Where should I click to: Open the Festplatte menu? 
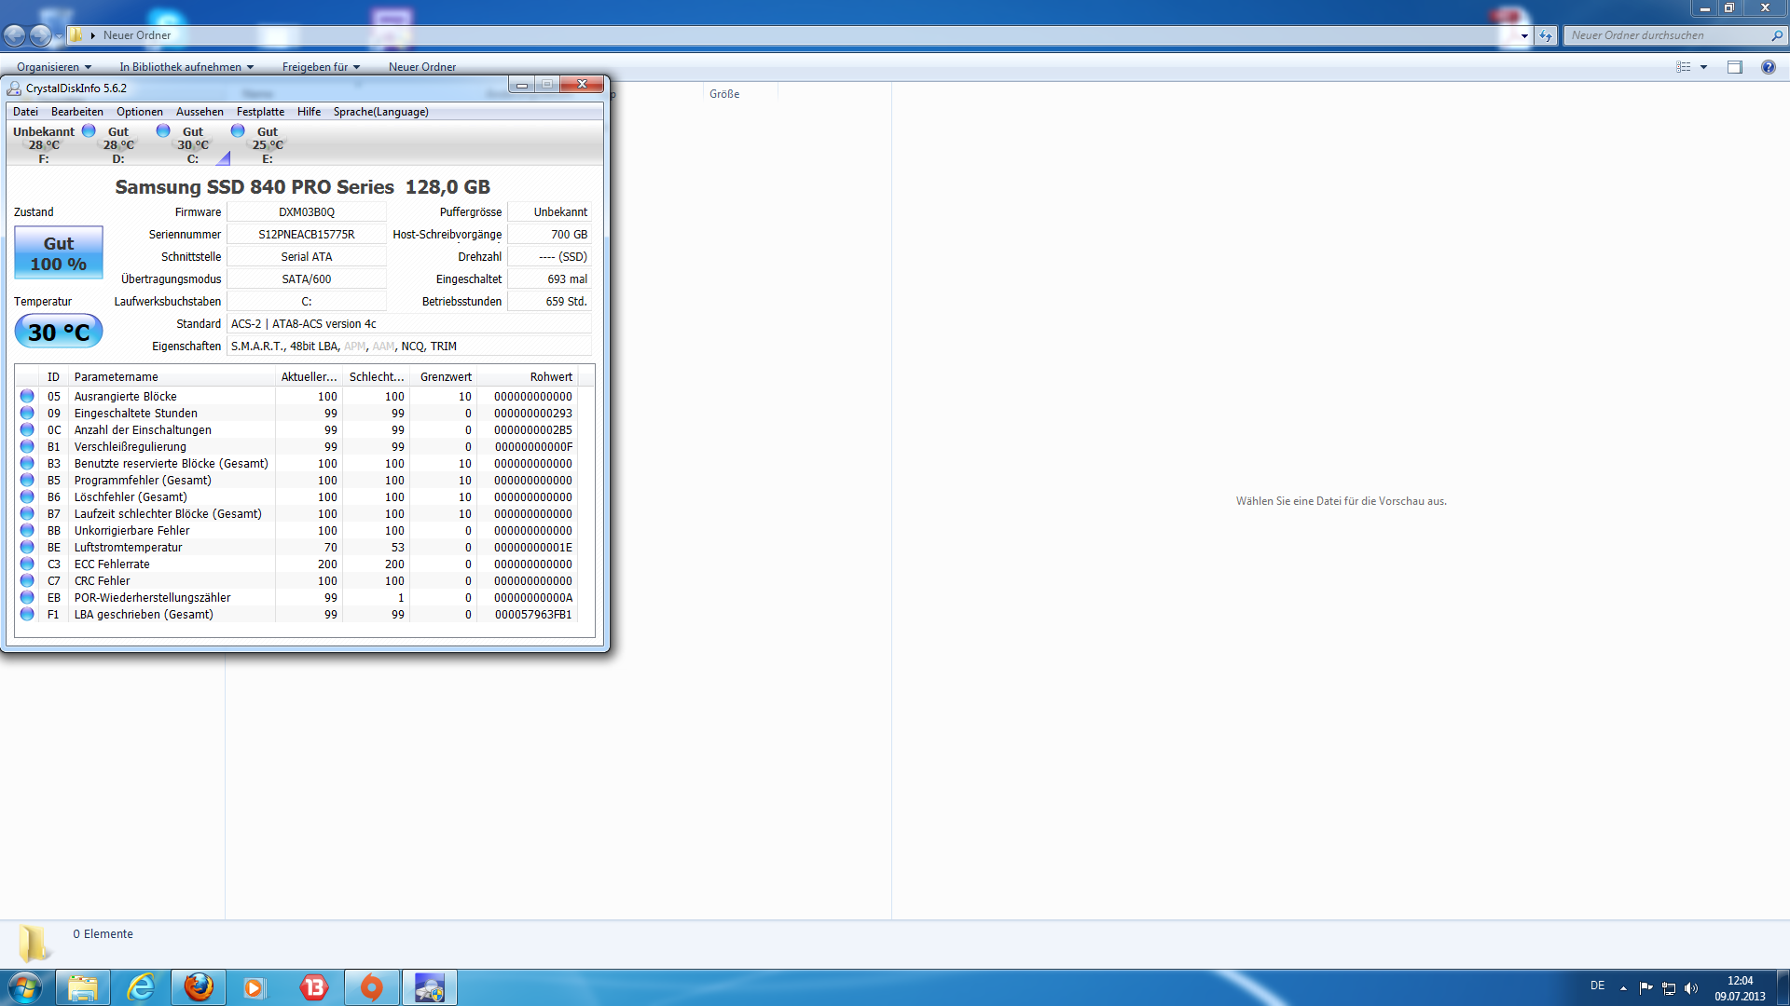click(x=260, y=112)
